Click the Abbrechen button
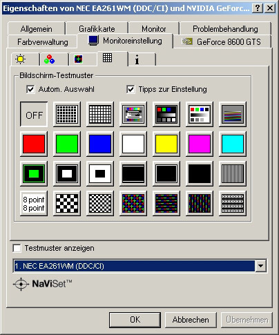The height and width of the screenshot is (335, 279). 191,320
